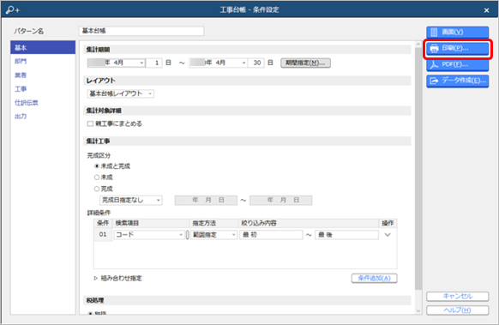Viewport: 499px width, 325px height.
Task: Select the 基本 tab in the sidebar
Action: tap(43, 47)
